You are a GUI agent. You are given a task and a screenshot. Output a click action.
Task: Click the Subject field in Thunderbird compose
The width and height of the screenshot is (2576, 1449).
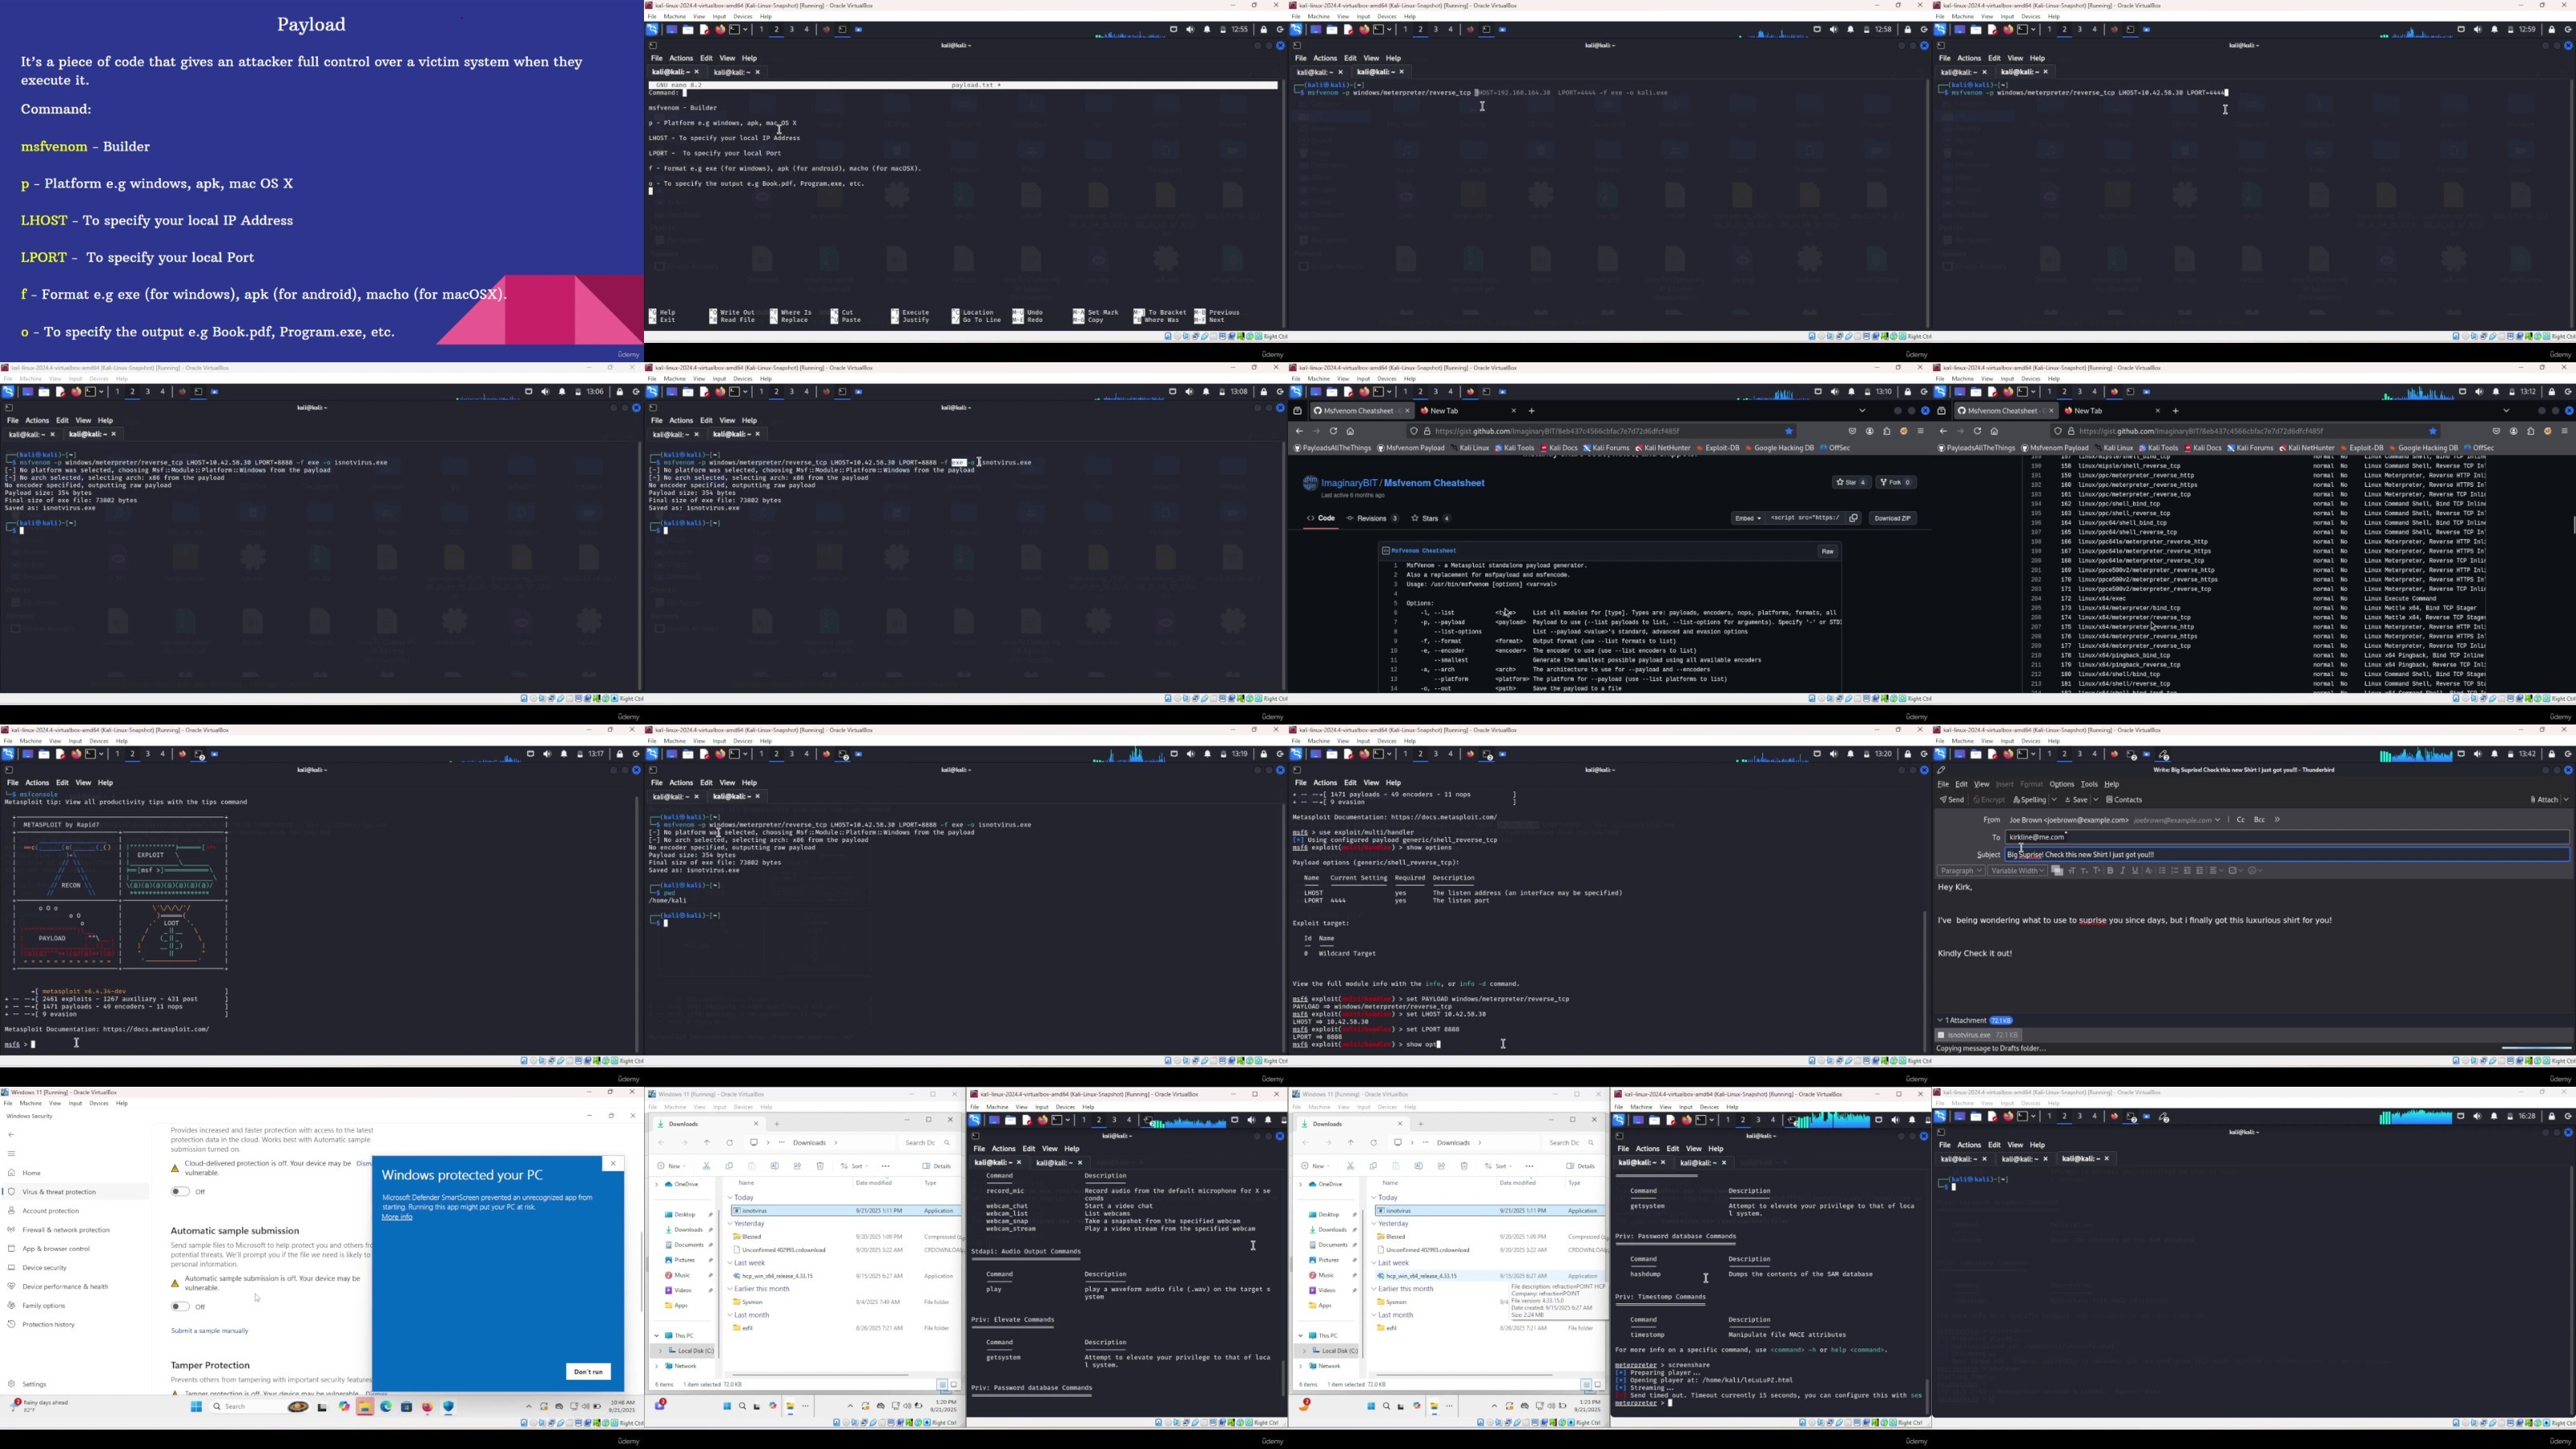click(x=2288, y=855)
